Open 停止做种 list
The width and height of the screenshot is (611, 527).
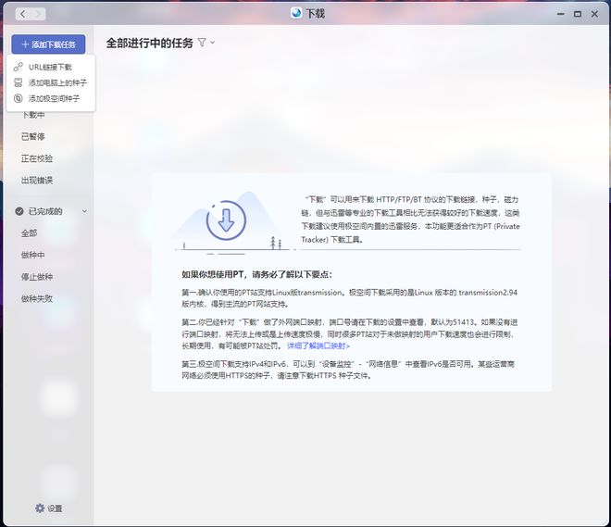tap(37, 277)
